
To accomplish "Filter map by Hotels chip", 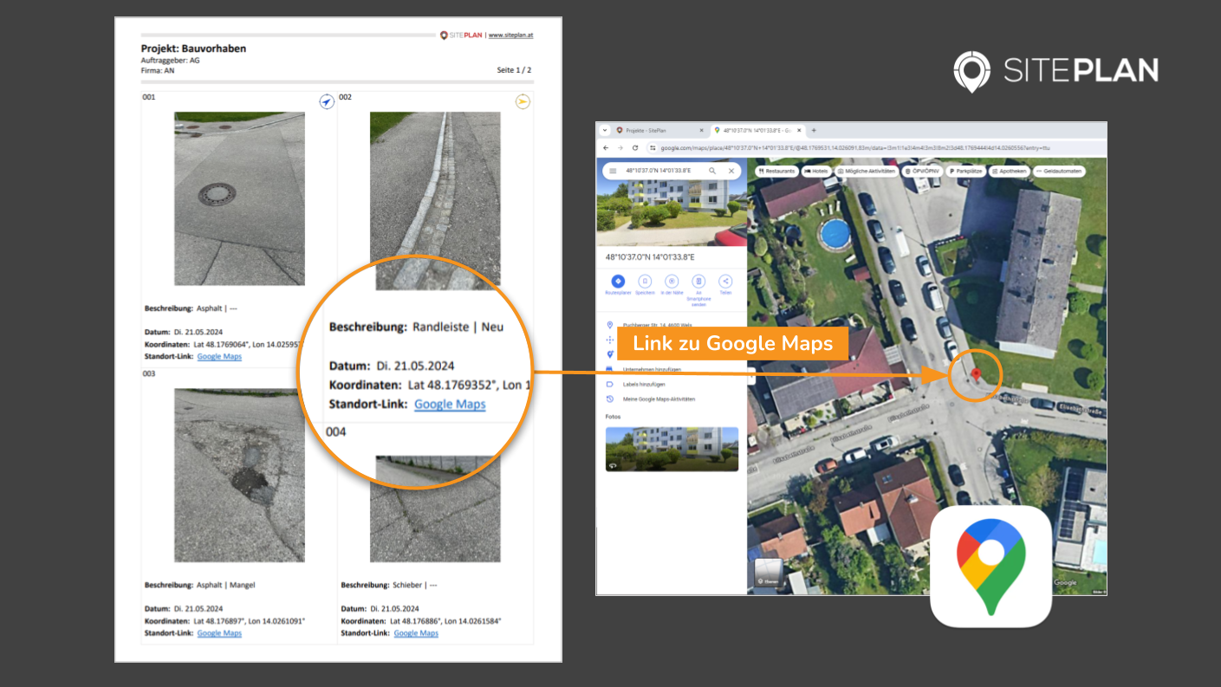I will point(816,172).
